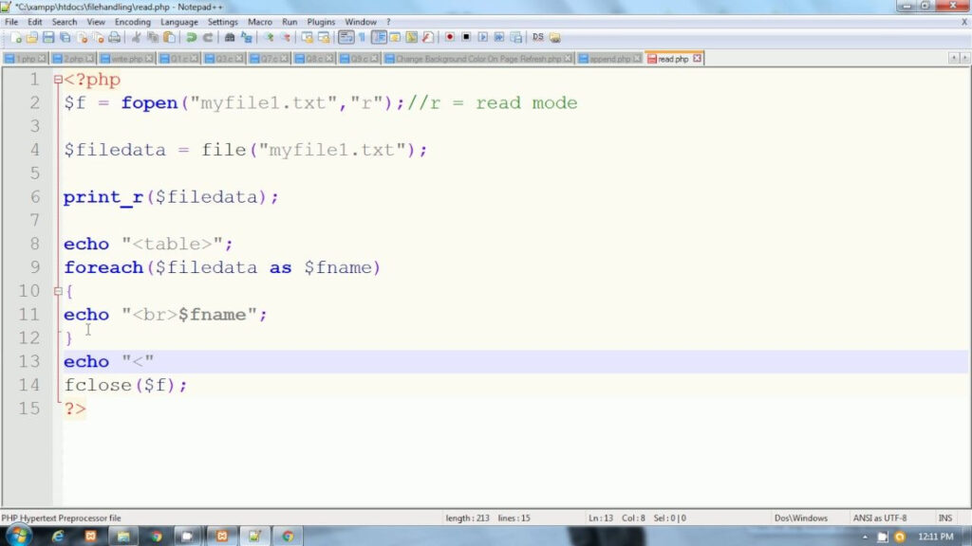Click the length : 213 status bar entry
This screenshot has width=972, height=546.
[x=467, y=519]
